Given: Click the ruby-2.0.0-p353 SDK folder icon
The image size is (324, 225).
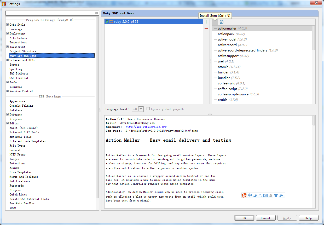Looking at the screenshot, I should tap(111, 22).
